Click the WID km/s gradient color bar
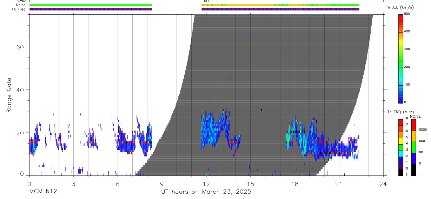The height and width of the screenshot is (199, 431). [x=401, y=58]
